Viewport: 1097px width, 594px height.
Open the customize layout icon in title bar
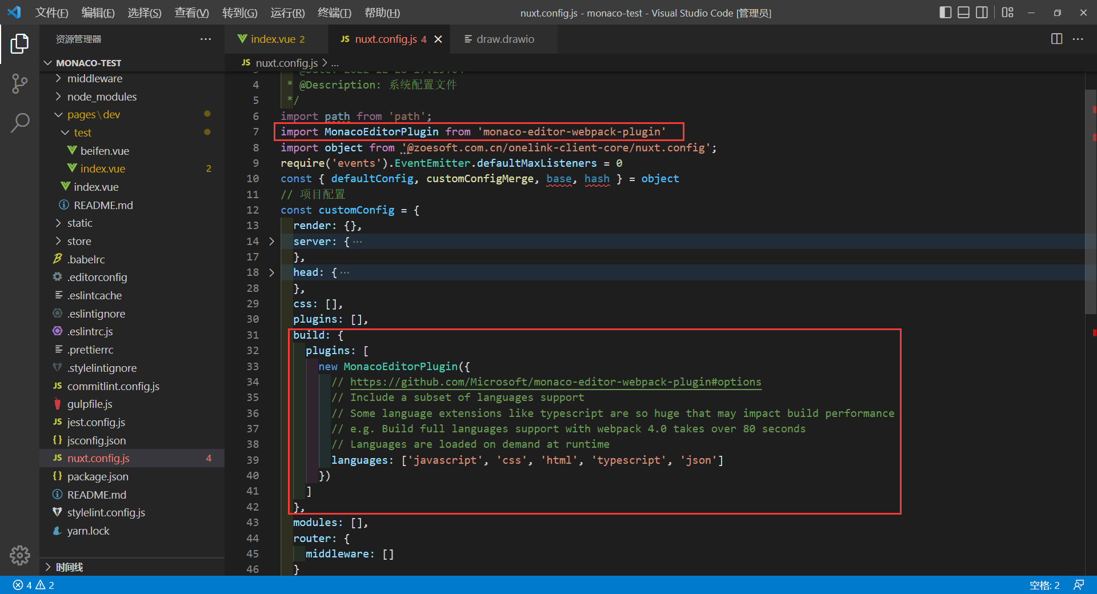pos(1007,13)
